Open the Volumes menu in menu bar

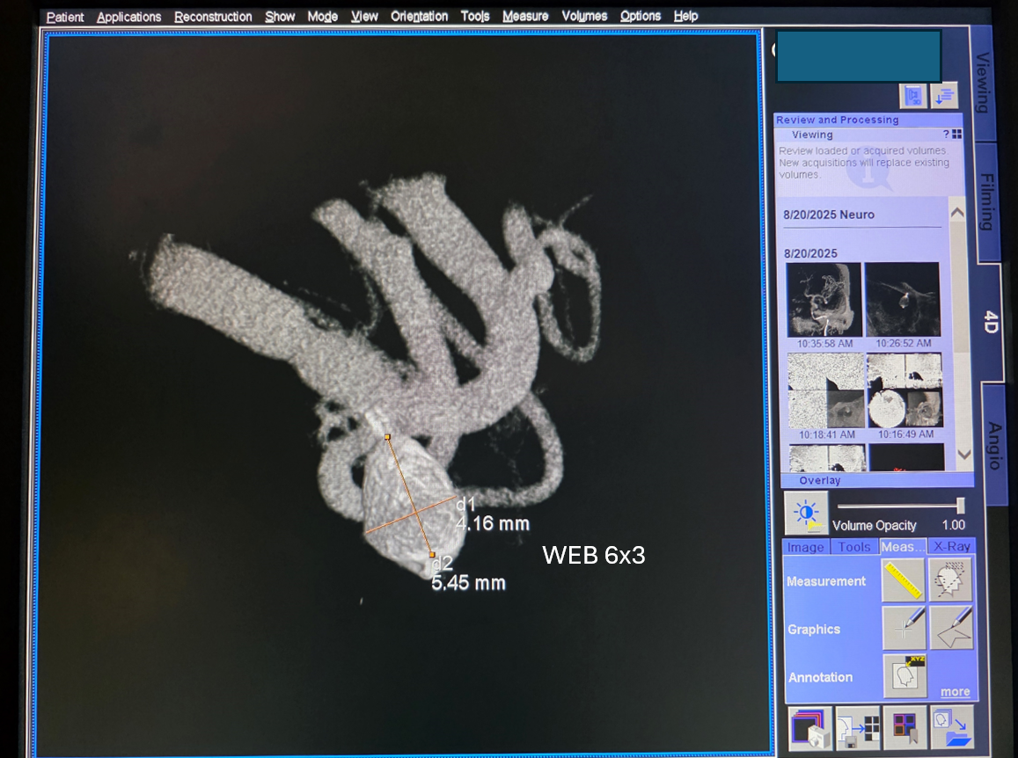tap(584, 17)
